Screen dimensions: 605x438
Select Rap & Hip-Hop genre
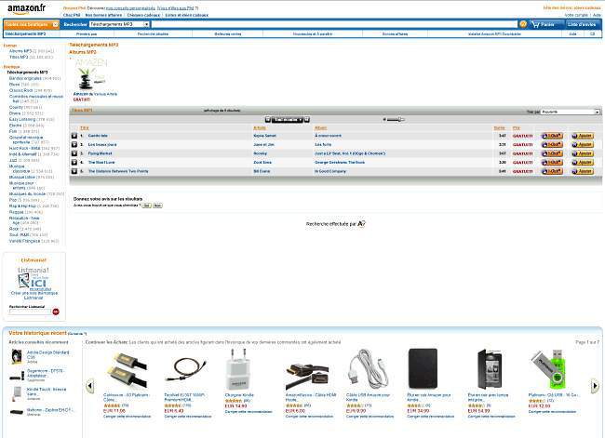pos(22,206)
